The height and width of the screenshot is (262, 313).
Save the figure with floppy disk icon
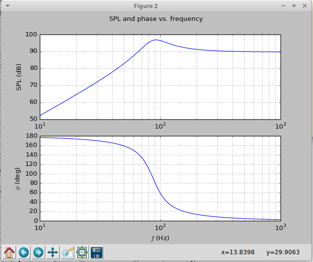[97, 252]
